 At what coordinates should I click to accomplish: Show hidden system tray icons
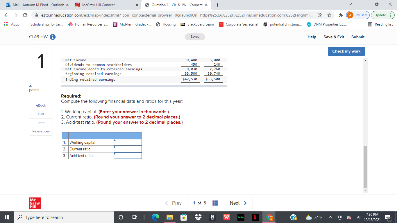click(x=331, y=217)
